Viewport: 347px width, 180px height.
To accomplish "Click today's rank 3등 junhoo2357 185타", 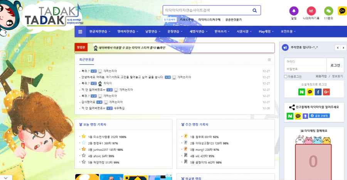I will coord(105,150).
